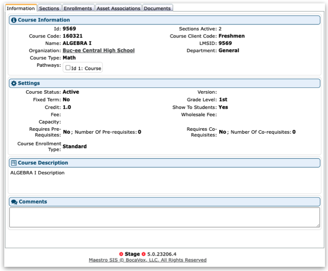328x271 pixels.
Task: Select the Information tab
Action: 21,8
